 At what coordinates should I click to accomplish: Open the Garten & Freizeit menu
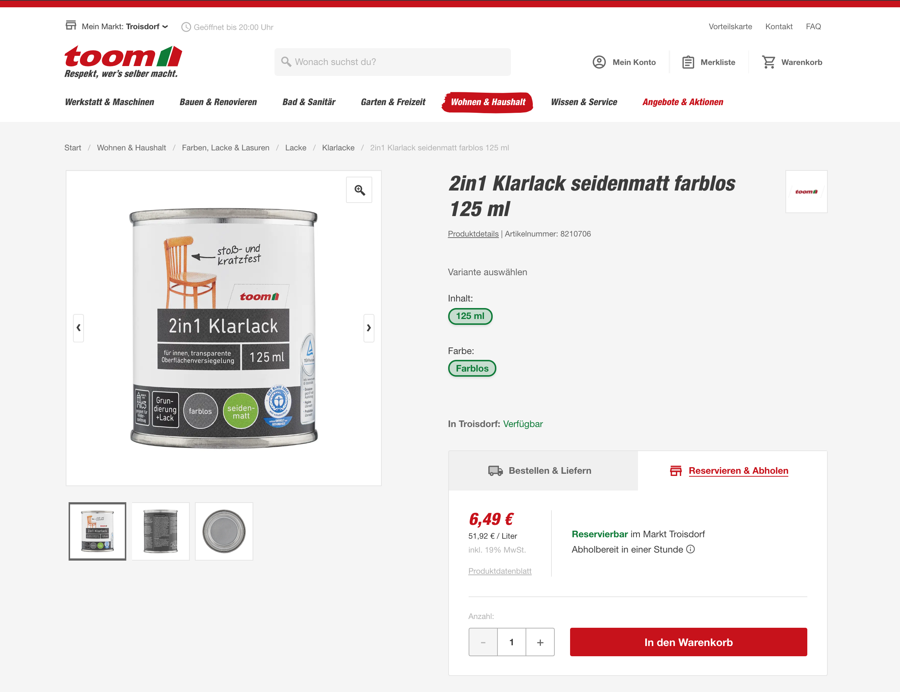[393, 102]
